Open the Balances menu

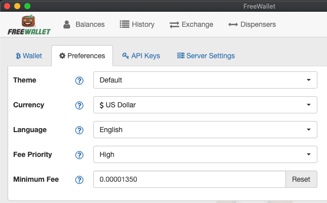pyautogui.click(x=84, y=24)
